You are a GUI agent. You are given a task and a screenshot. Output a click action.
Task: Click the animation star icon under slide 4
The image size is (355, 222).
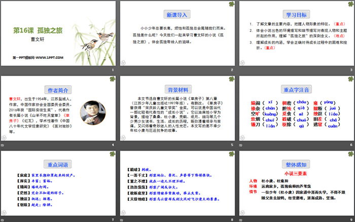pos(2,145)
